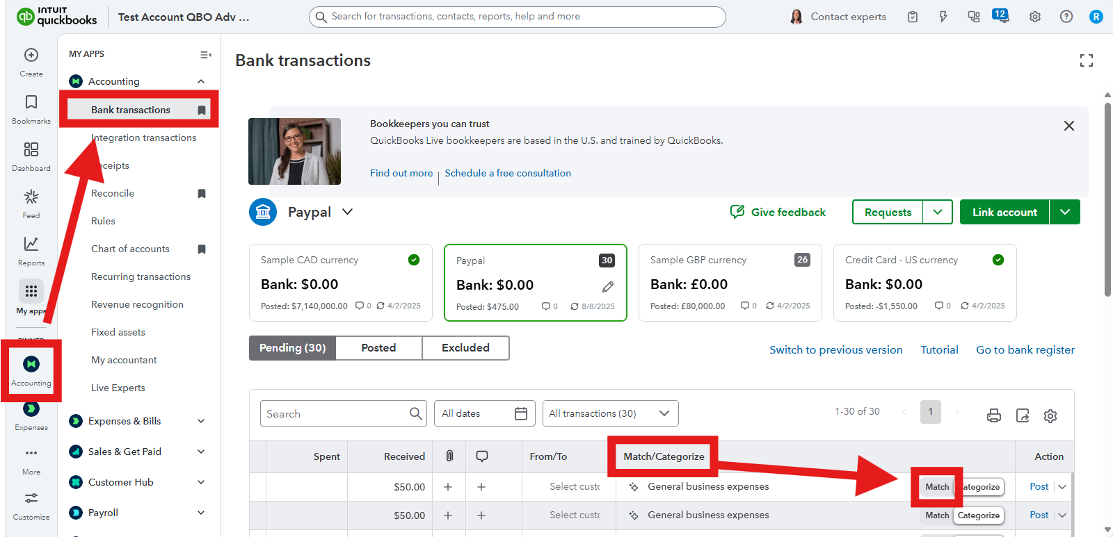The image size is (1113, 537).
Task: Edit the Paypal card with pencil icon
Action: pos(608,286)
